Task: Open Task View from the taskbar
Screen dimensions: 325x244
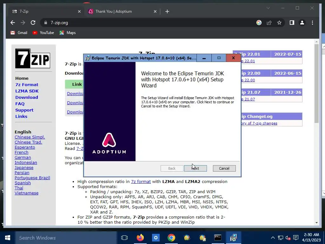Action: click(124, 238)
